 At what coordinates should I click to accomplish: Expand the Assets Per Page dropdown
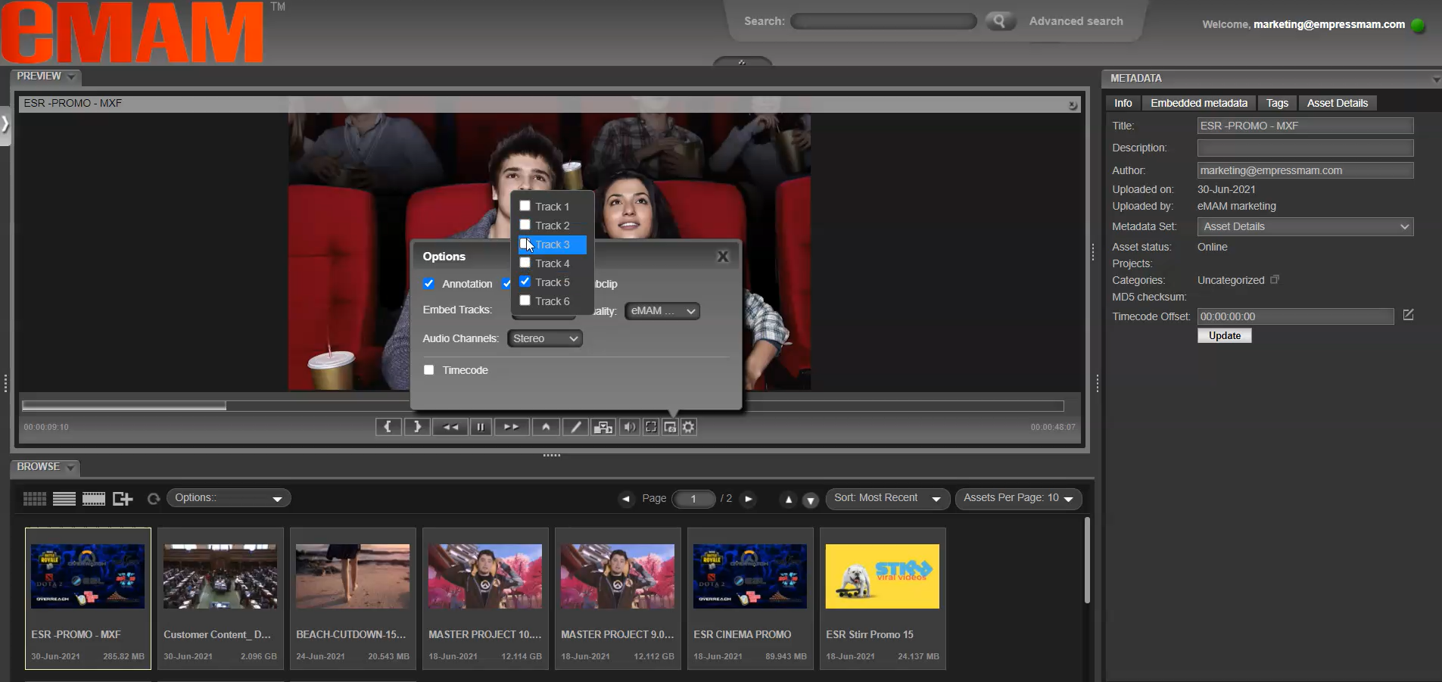click(1018, 499)
